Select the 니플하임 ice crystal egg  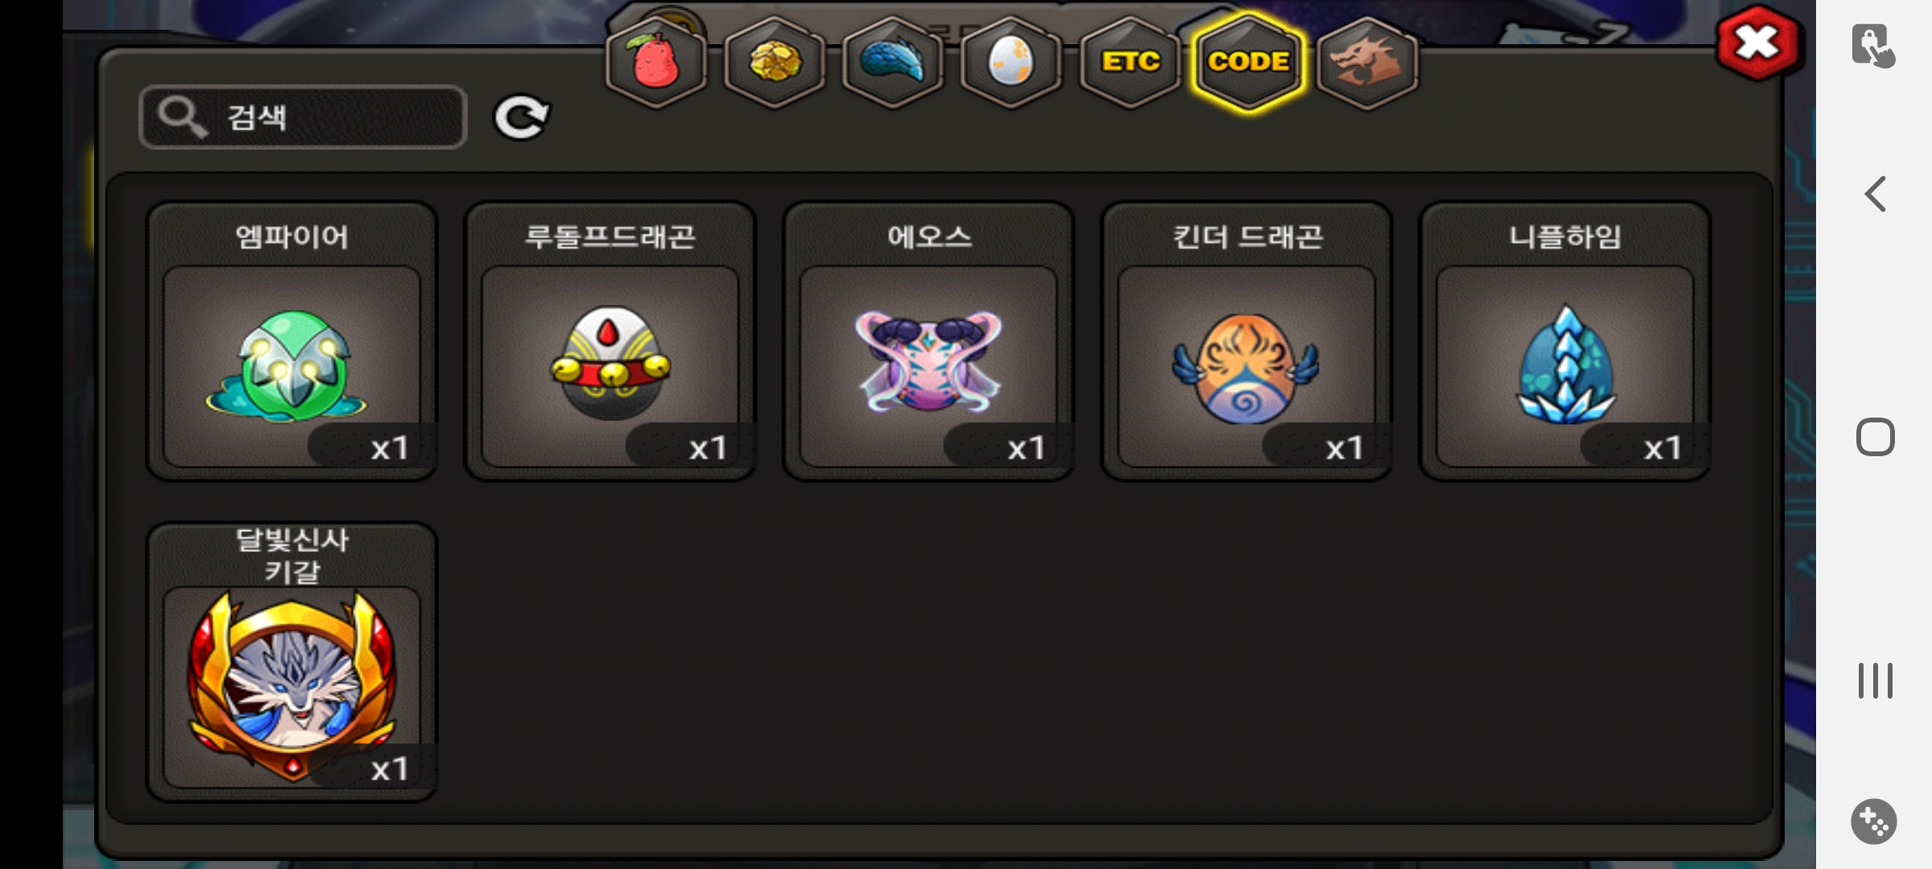tap(1564, 341)
